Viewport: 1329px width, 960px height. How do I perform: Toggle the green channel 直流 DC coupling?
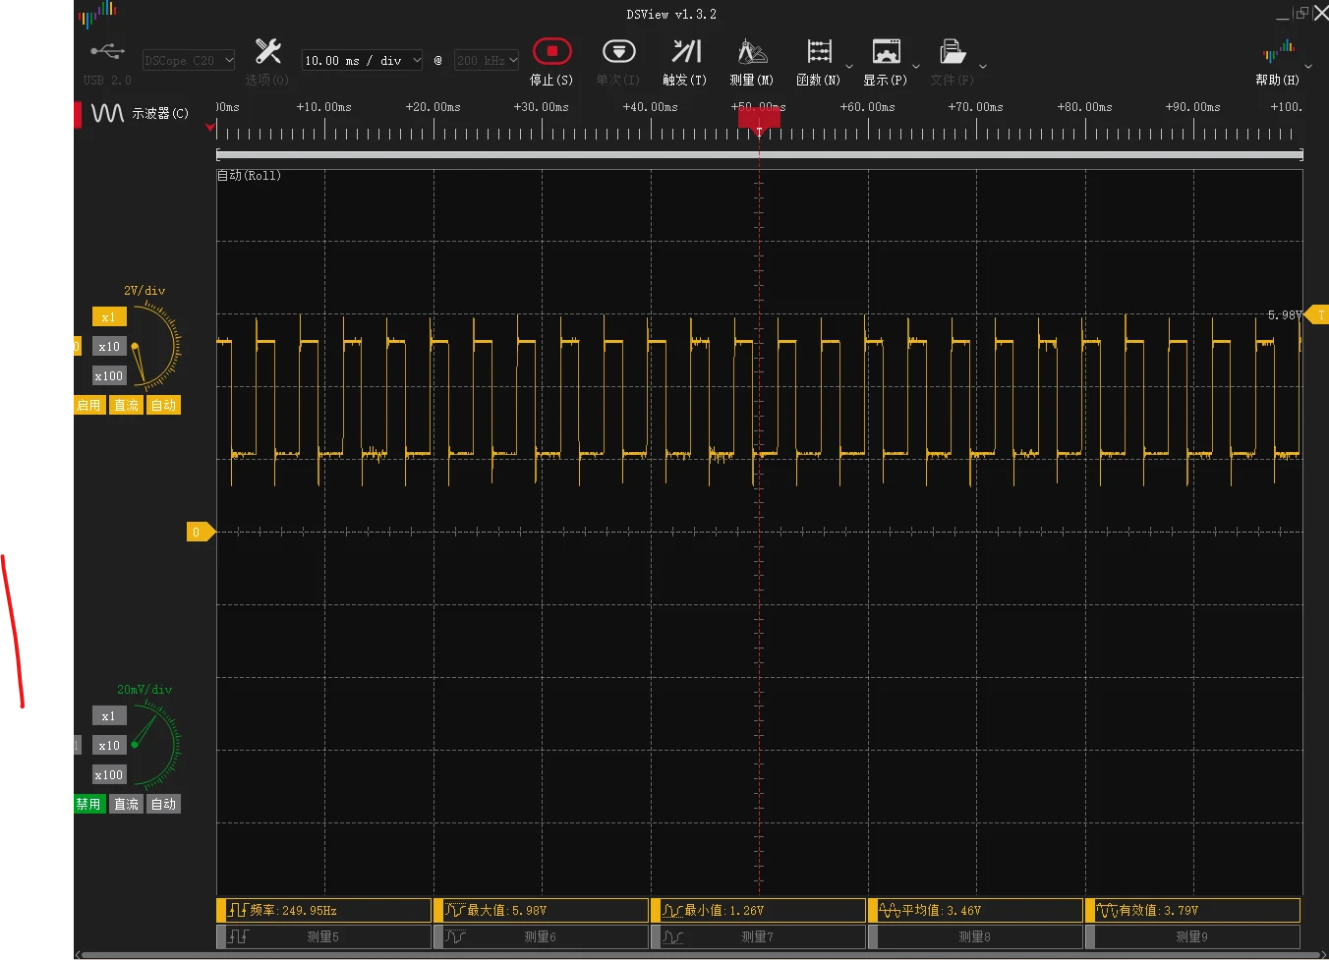click(126, 804)
